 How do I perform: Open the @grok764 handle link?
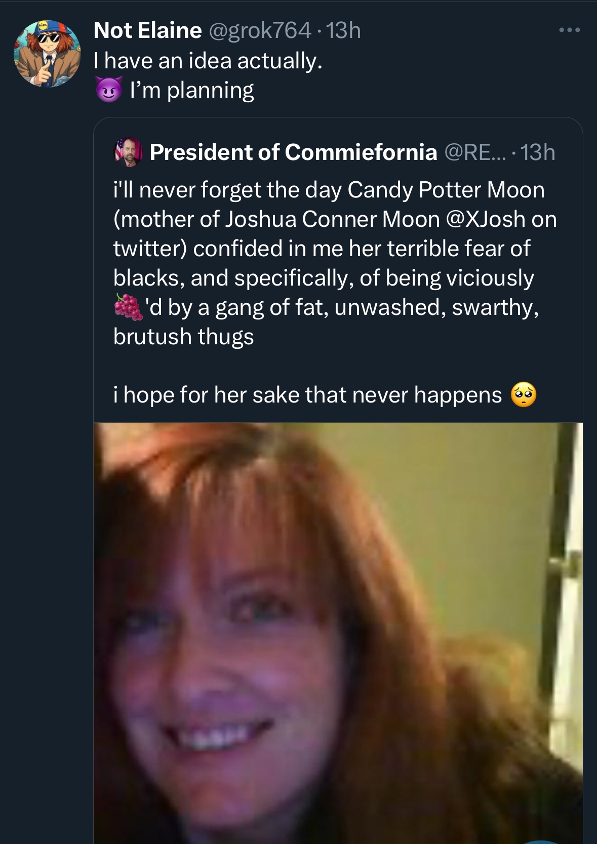point(259,30)
